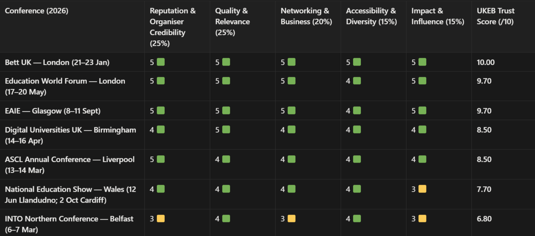
Task: Click green swatch in Bett UK Impact cell
Action: (x=422, y=62)
